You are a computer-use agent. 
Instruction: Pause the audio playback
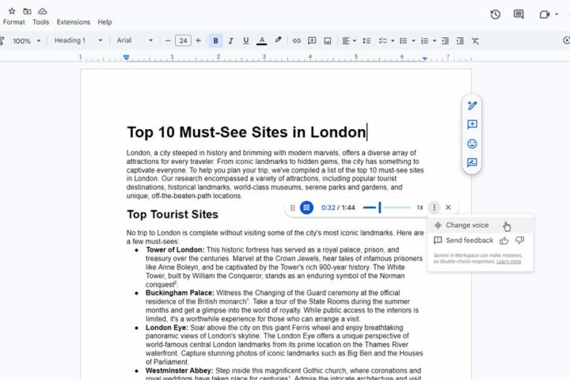[x=307, y=208]
